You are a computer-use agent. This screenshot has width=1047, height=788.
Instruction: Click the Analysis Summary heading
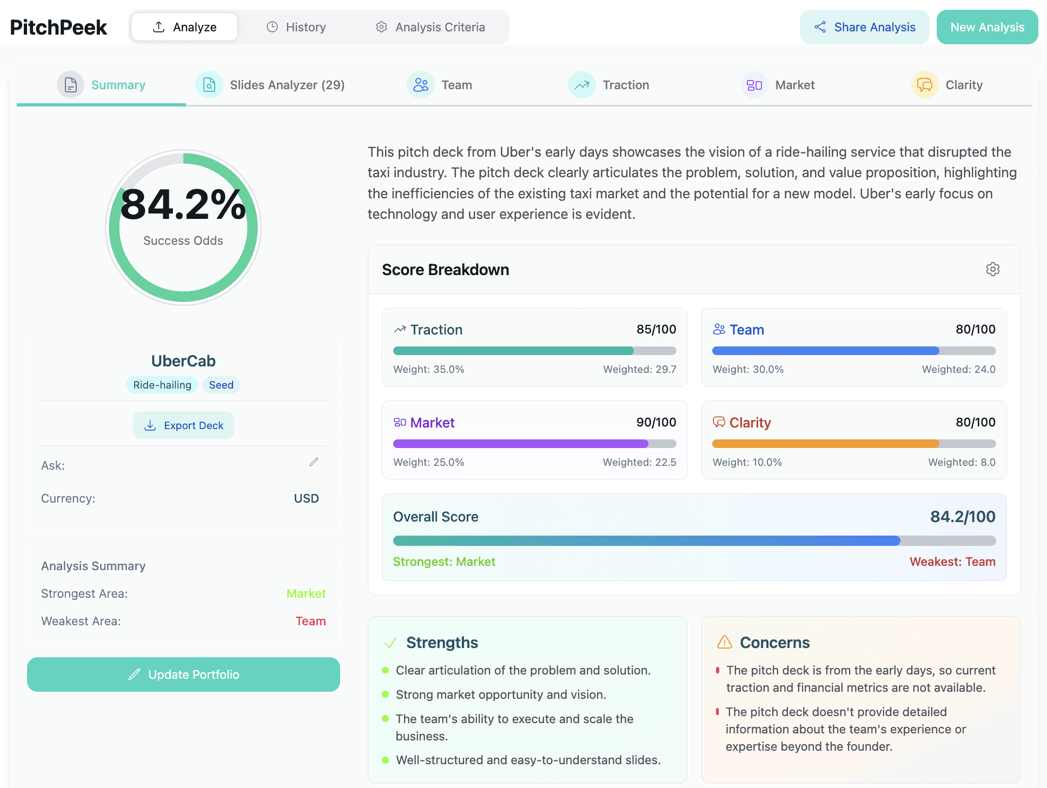pyautogui.click(x=93, y=566)
